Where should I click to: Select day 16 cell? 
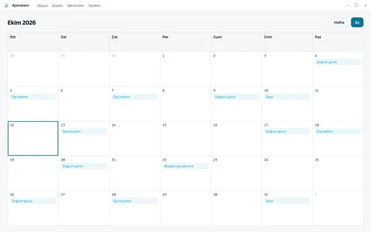pyautogui.click(x=236, y=139)
